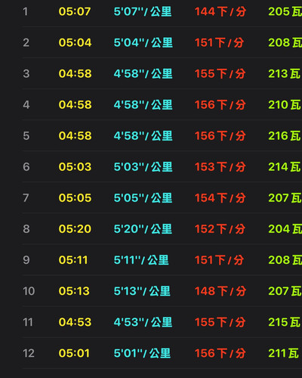
Task: Click pace 5'05''/公里 in lap 7
Action: 143,198
